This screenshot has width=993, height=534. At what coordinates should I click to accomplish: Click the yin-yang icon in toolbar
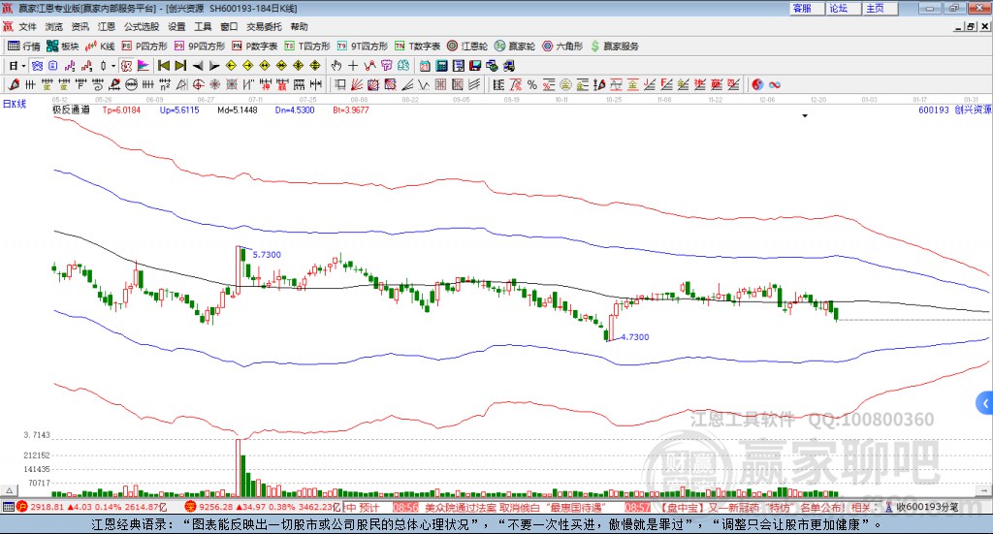click(758, 84)
